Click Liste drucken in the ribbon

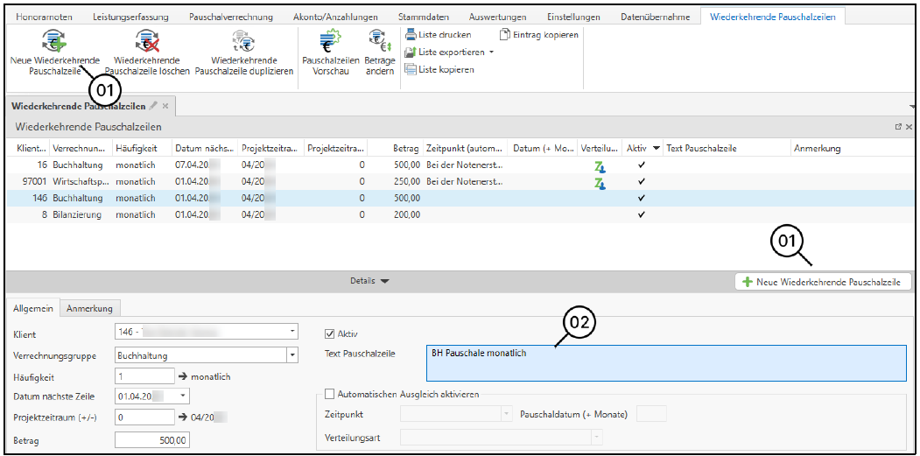pyautogui.click(x=439, y=35)
